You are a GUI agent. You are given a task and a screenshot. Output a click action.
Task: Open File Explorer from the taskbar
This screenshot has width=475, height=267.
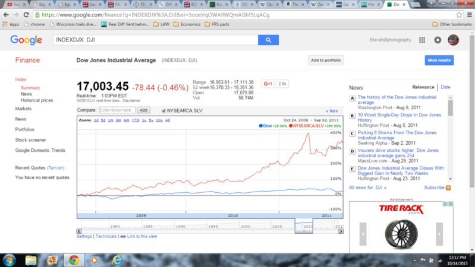31,260
